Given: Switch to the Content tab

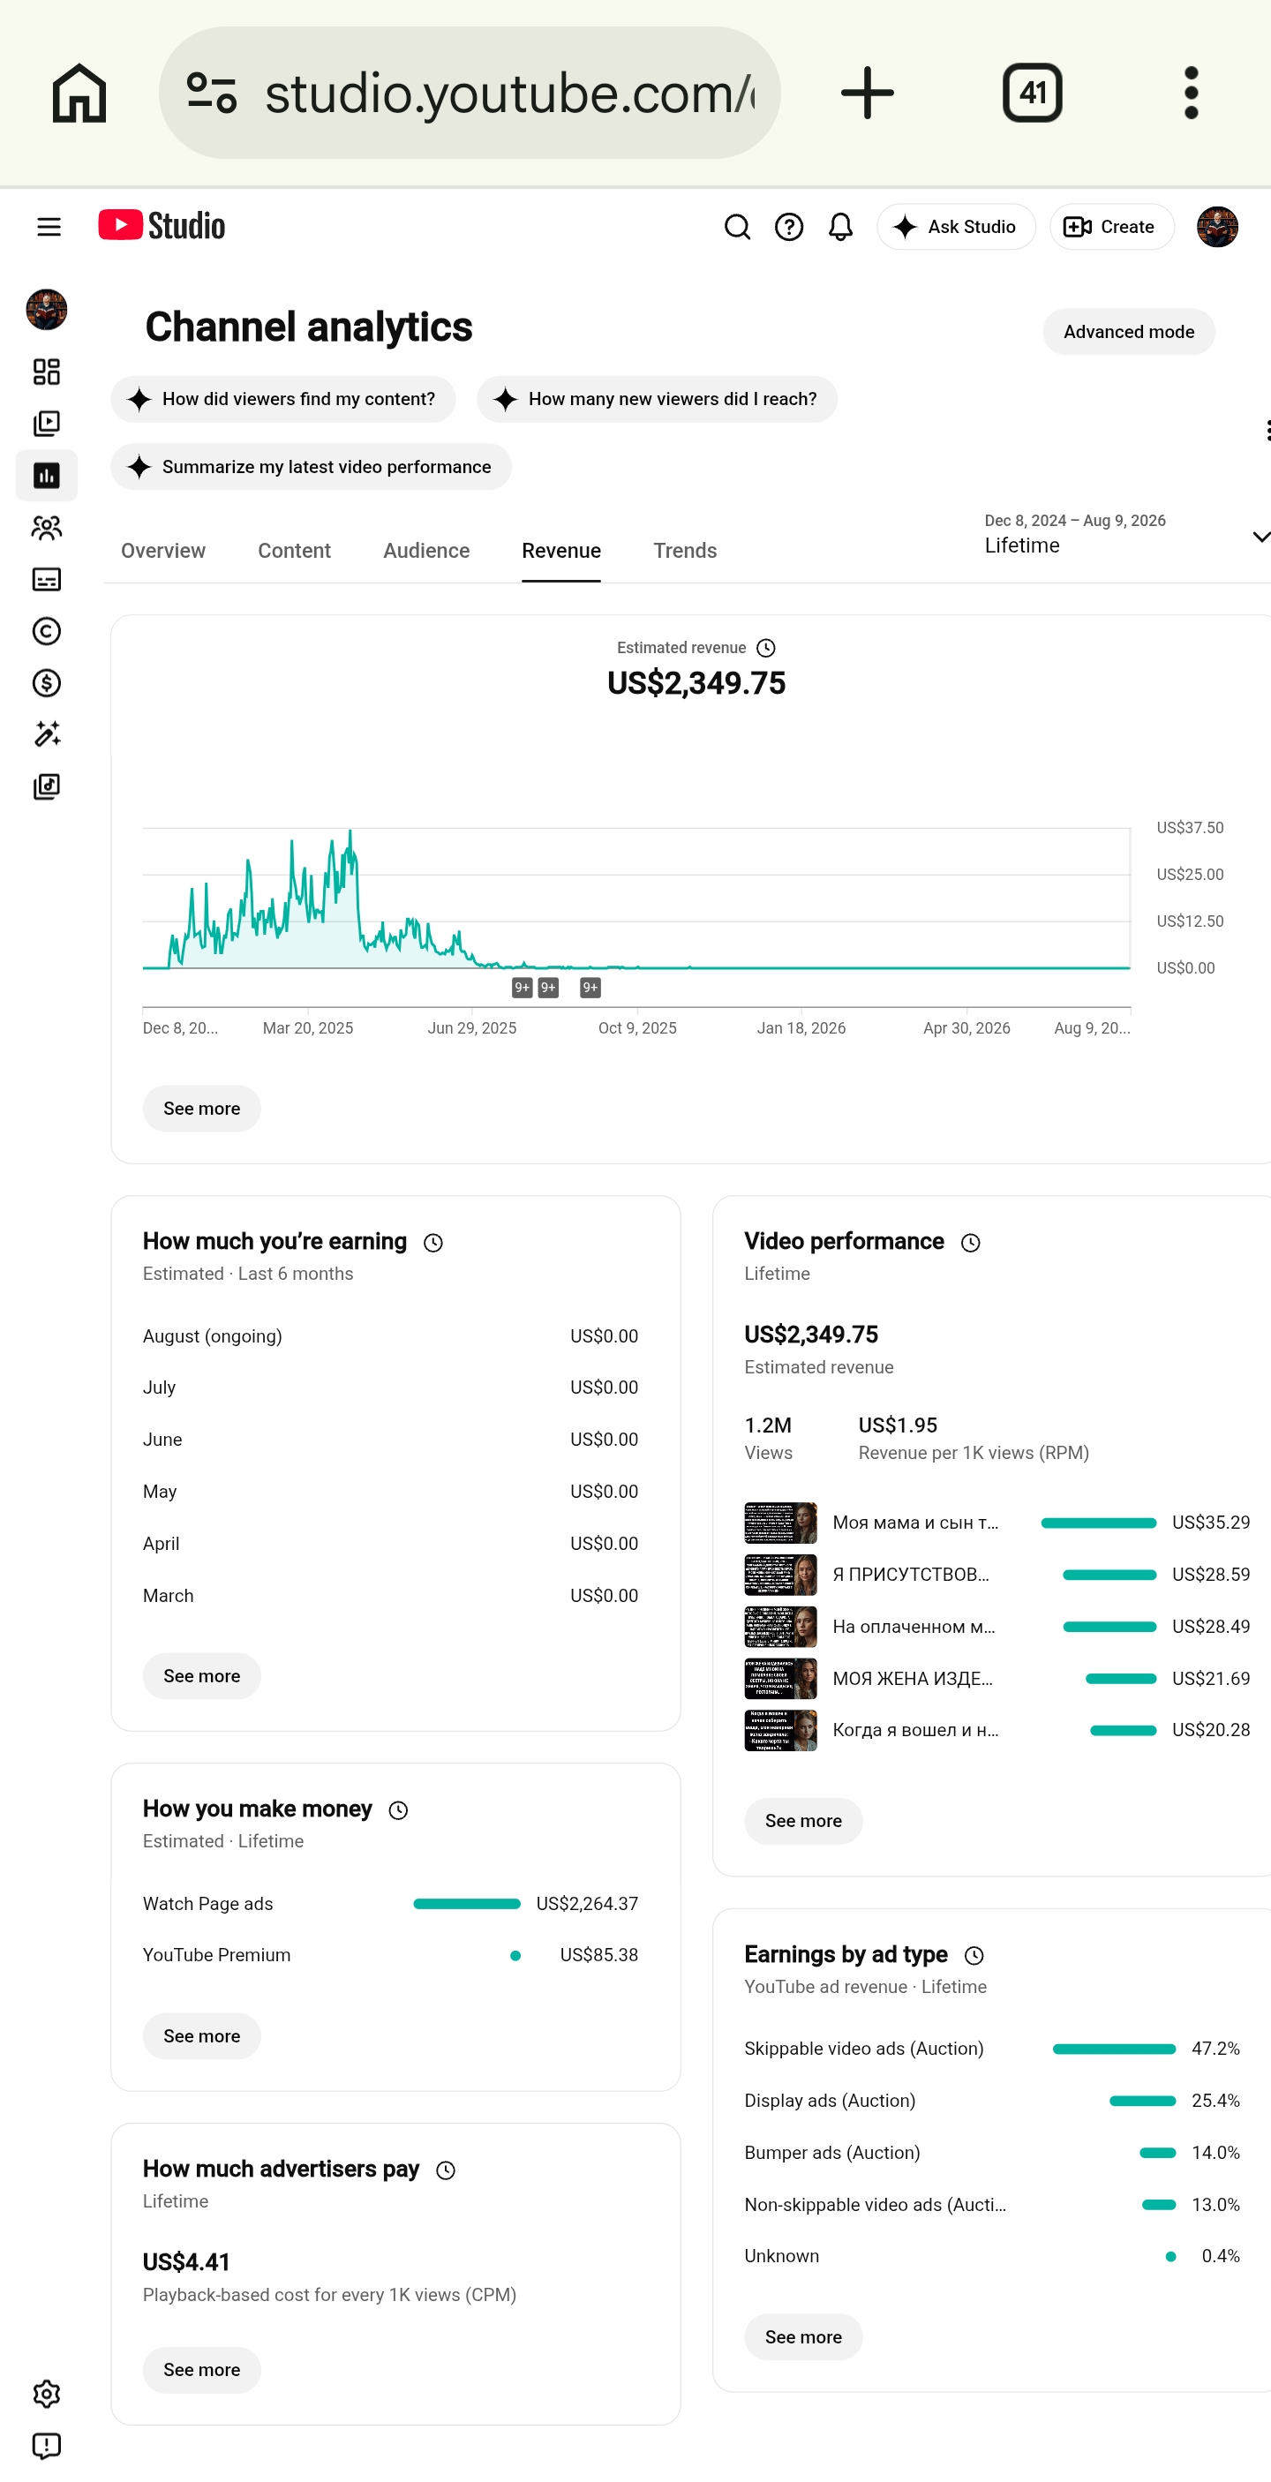Looking at the screenshot, I should point(294,550).
